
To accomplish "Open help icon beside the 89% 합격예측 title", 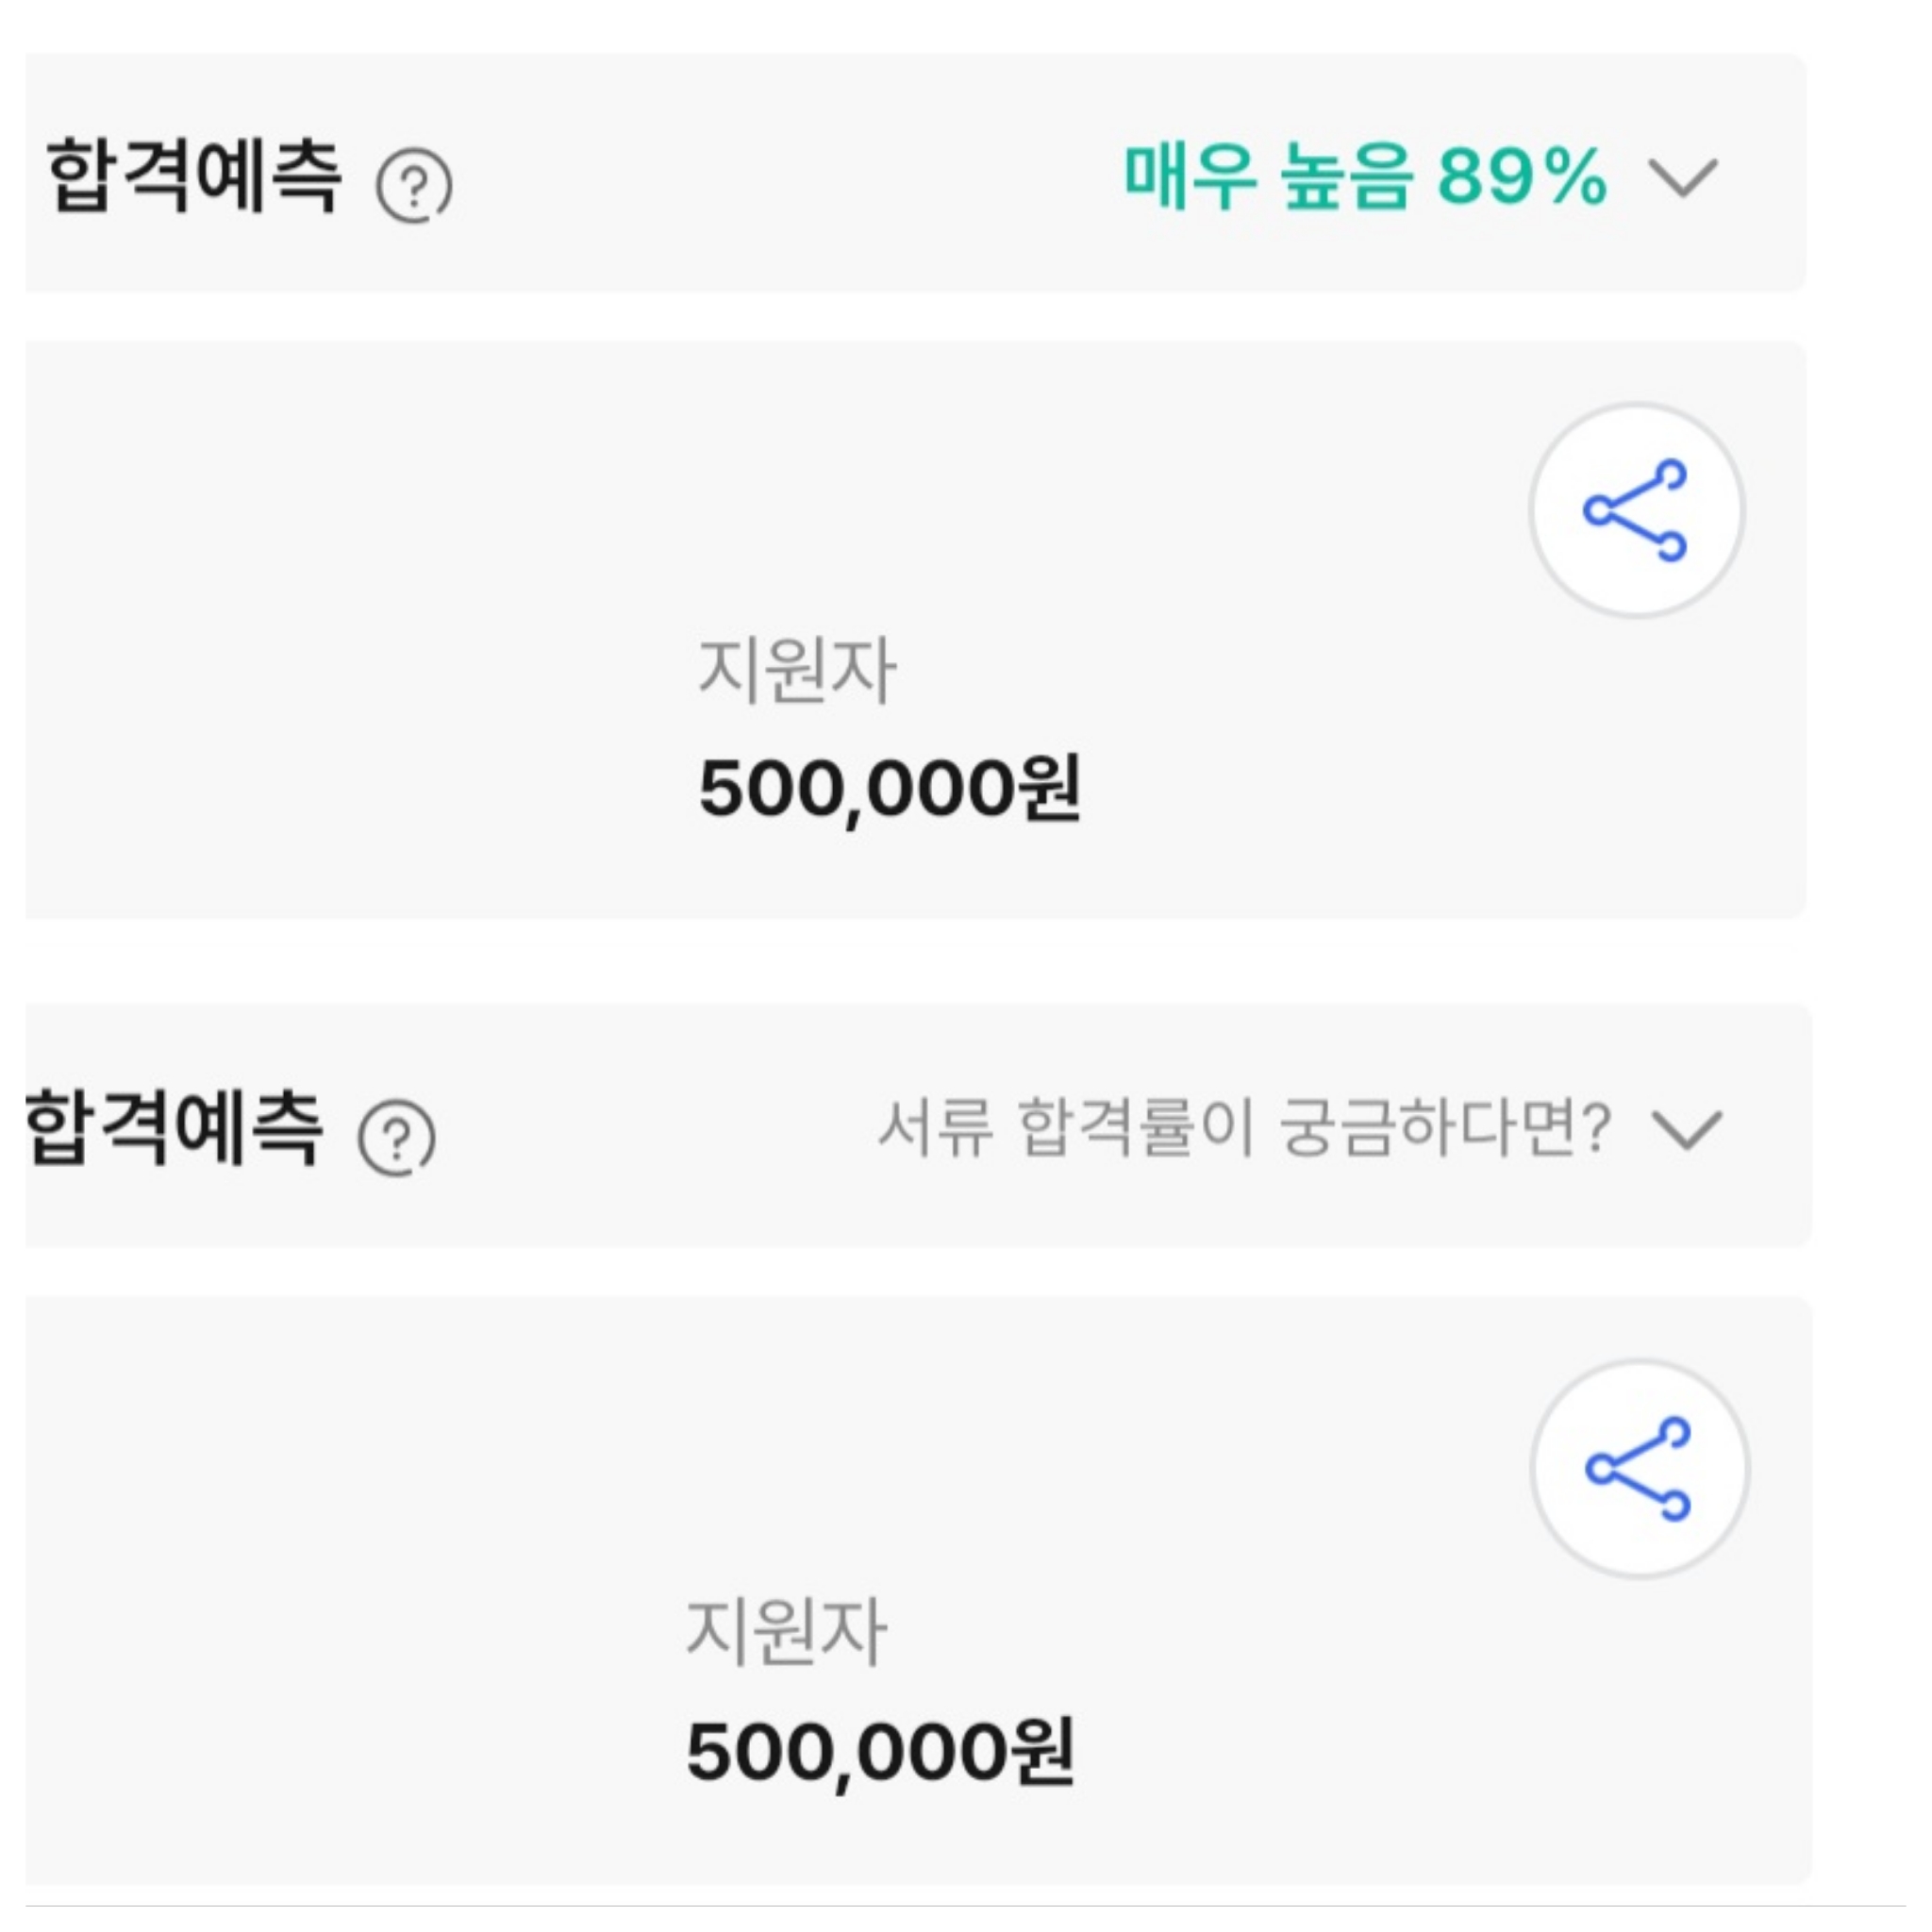I will tap(413, 185).
